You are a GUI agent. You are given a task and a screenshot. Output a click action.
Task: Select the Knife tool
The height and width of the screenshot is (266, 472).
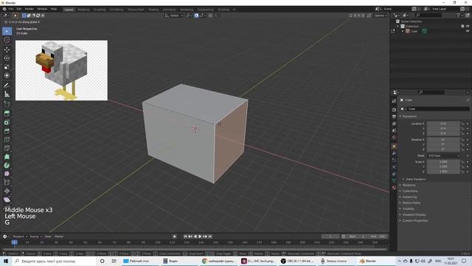point(7,148)
